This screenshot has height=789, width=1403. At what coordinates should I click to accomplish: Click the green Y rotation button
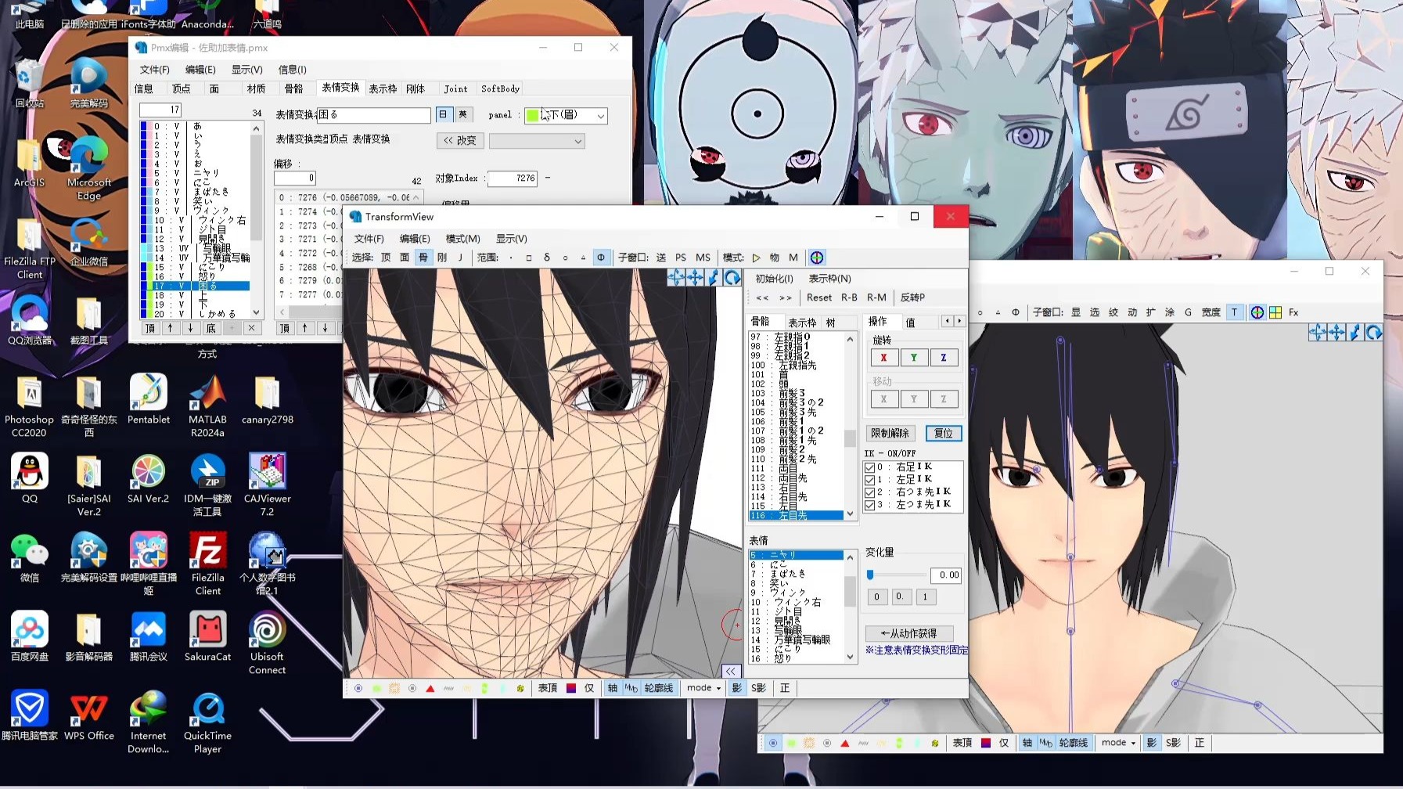[x=914, y=358]
